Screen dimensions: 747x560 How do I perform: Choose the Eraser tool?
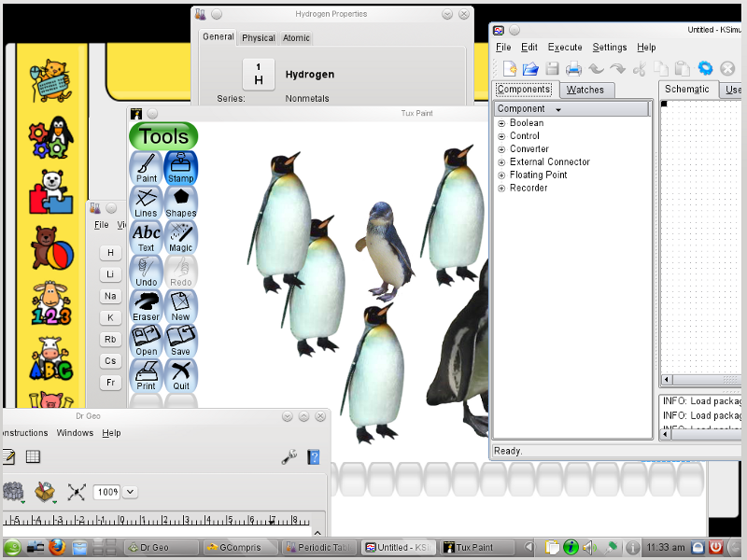[147, 305]
